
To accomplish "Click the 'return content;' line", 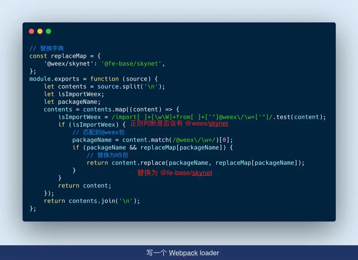I will click(x=85, y=186).
